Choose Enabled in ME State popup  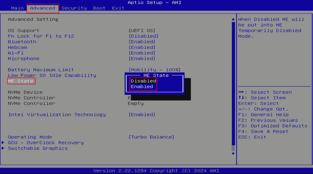coord(142,86)
